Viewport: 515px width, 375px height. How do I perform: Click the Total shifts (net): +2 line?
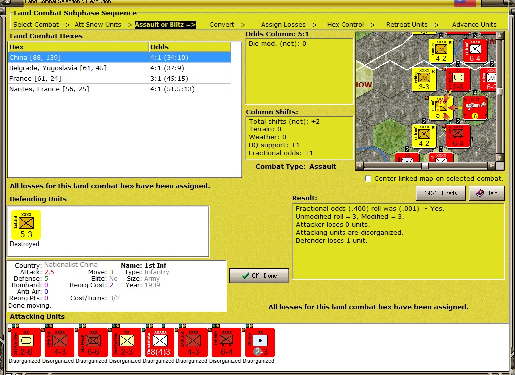click(284, 122)
